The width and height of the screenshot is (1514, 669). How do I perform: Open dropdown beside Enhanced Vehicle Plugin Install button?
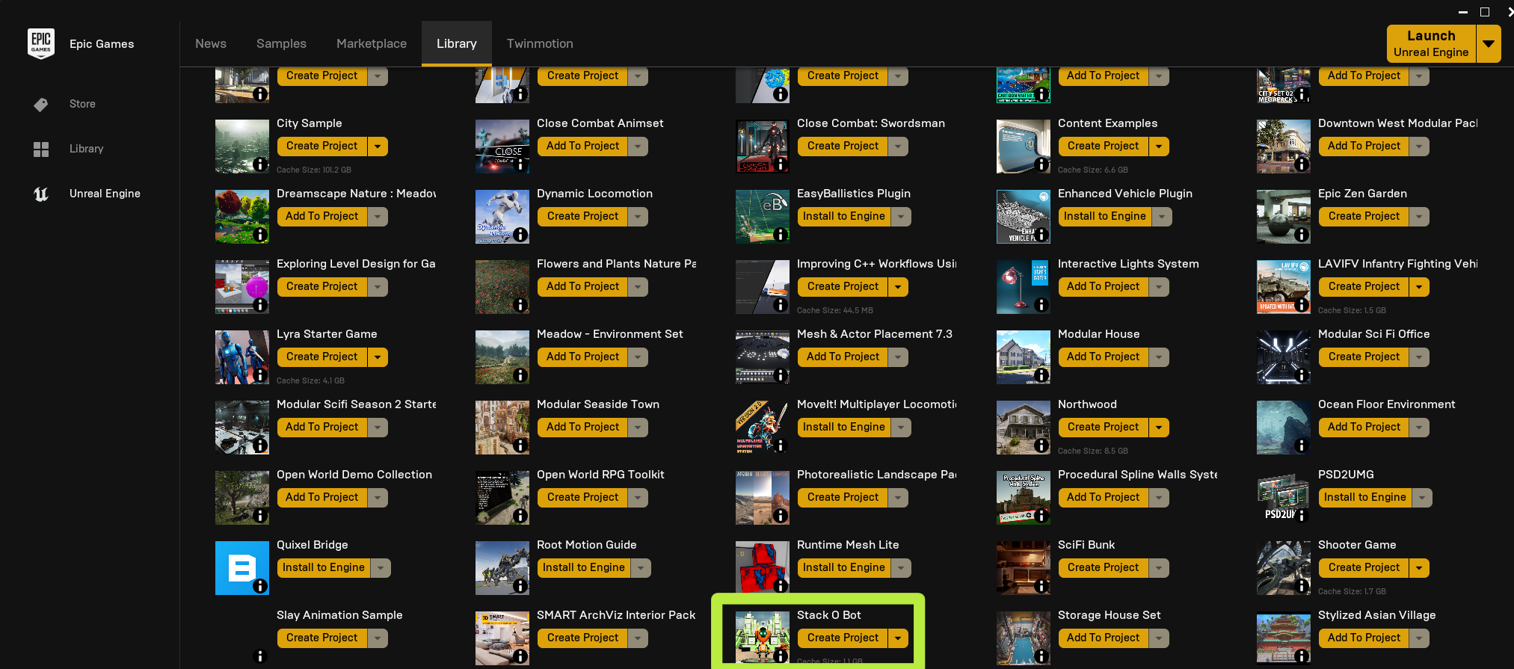click(1162, 217)
